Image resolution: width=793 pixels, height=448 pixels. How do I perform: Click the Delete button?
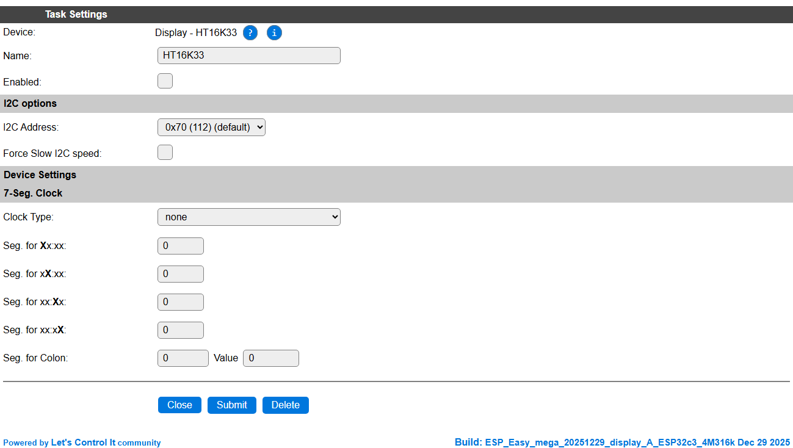(x=286, y=405)
